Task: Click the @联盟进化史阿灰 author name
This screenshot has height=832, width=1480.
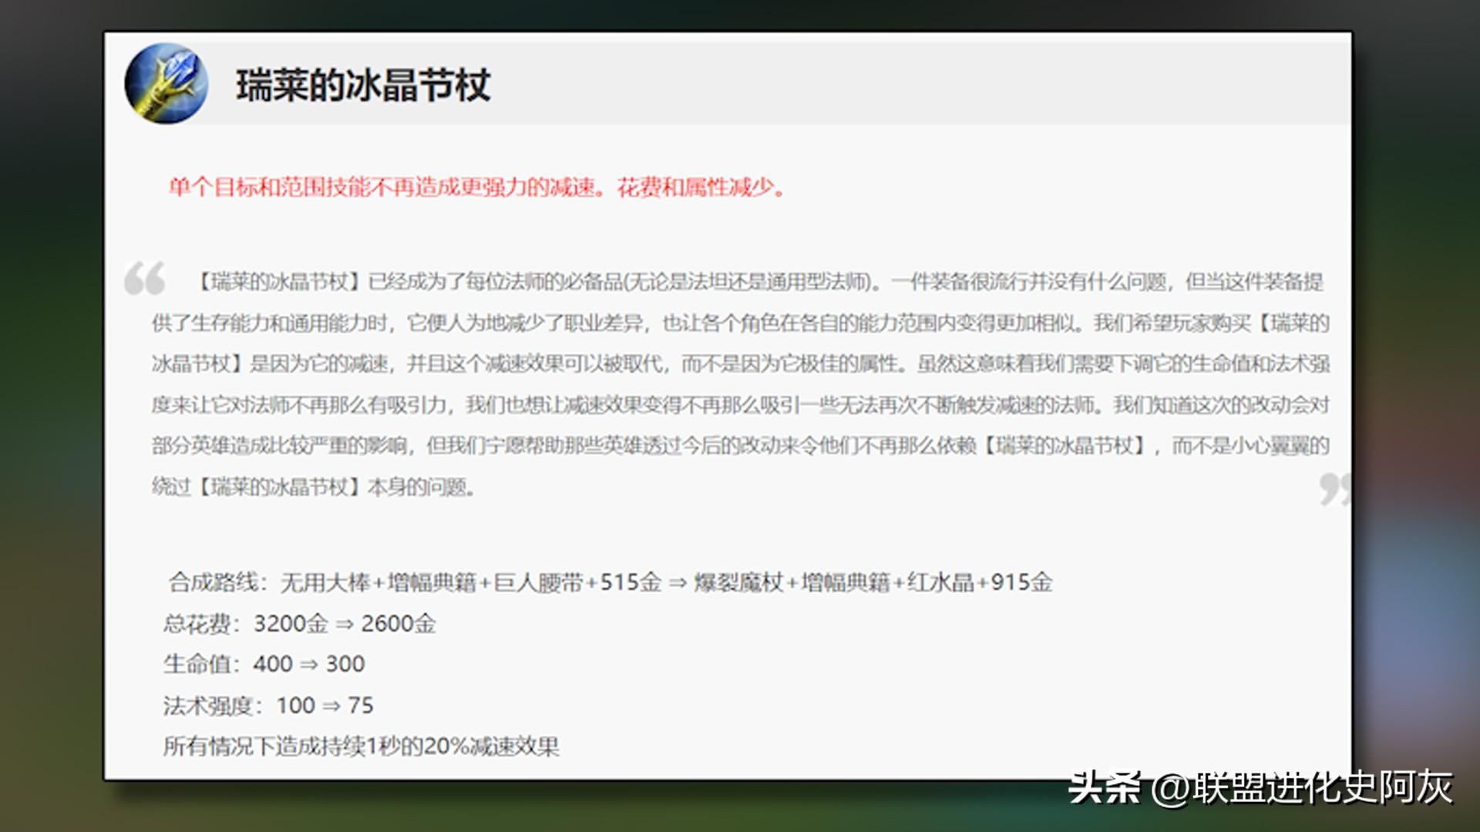Action: tap(1303, 787)
